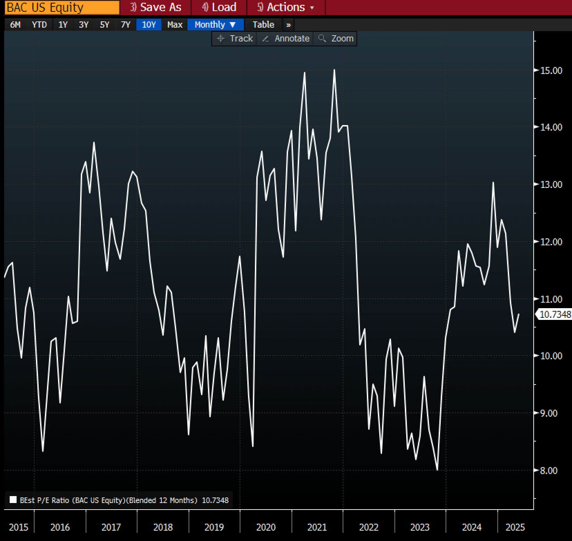Select the 6M time range

[15, 25]
